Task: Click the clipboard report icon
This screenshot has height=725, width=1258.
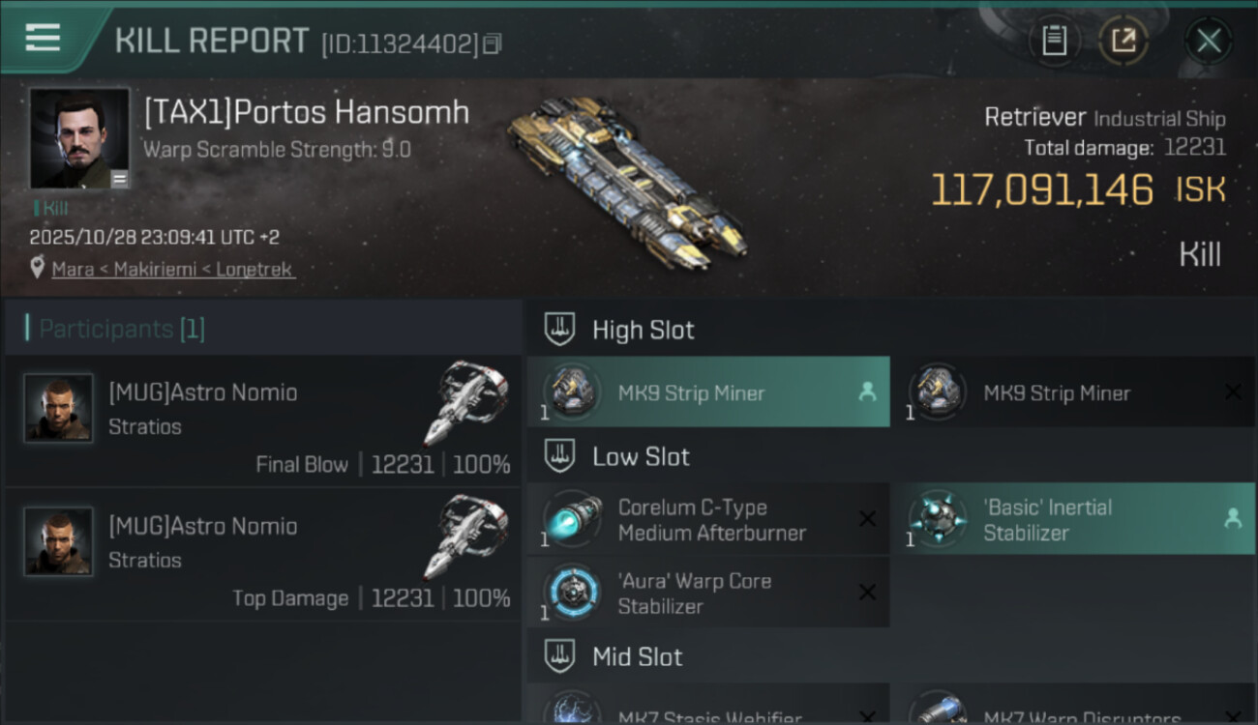Action: click(1054, 41)
